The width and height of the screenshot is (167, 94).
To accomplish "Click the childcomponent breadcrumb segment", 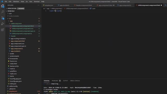I will [x=56, y=8].
